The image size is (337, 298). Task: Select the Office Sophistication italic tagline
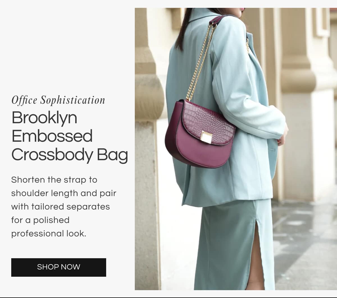click(58, 100)
